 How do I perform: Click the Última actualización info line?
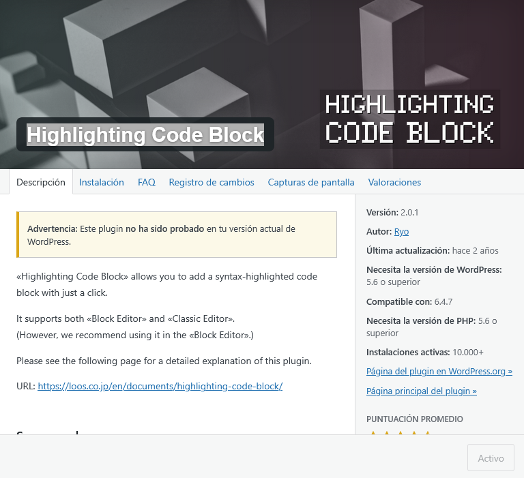432,250
